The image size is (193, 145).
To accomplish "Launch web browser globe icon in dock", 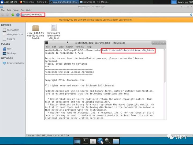I will (x=100, y=141).
